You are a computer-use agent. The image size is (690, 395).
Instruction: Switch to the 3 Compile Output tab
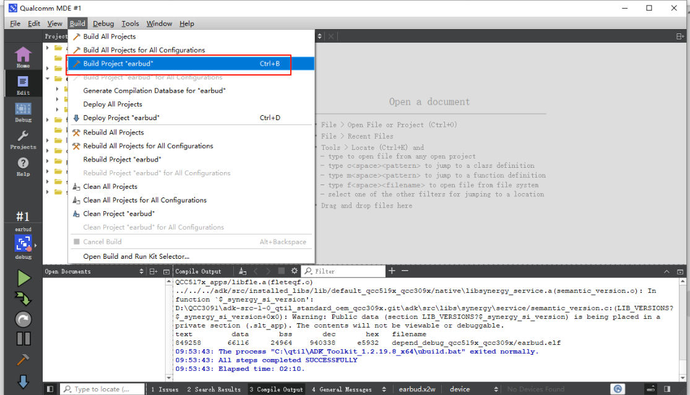[276, 389]
